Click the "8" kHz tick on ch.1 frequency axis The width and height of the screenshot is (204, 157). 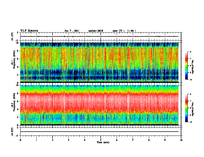pos(18,51)
